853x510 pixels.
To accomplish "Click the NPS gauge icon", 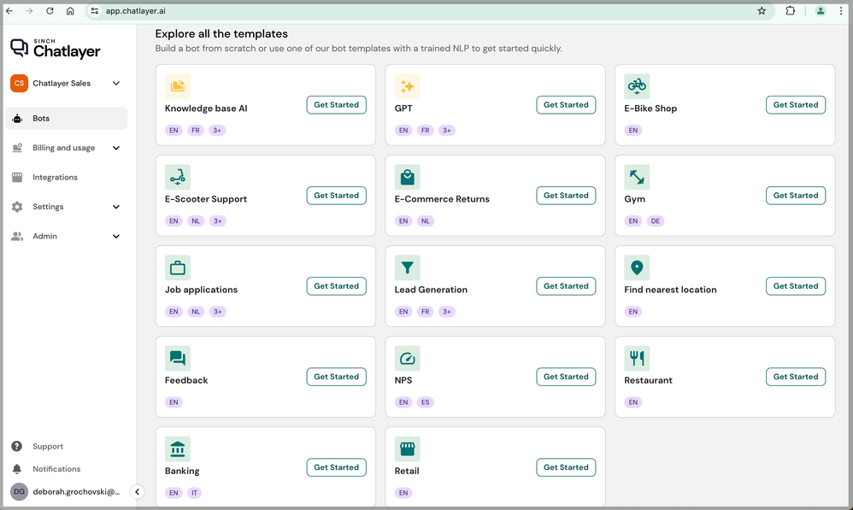I will 407,358.
